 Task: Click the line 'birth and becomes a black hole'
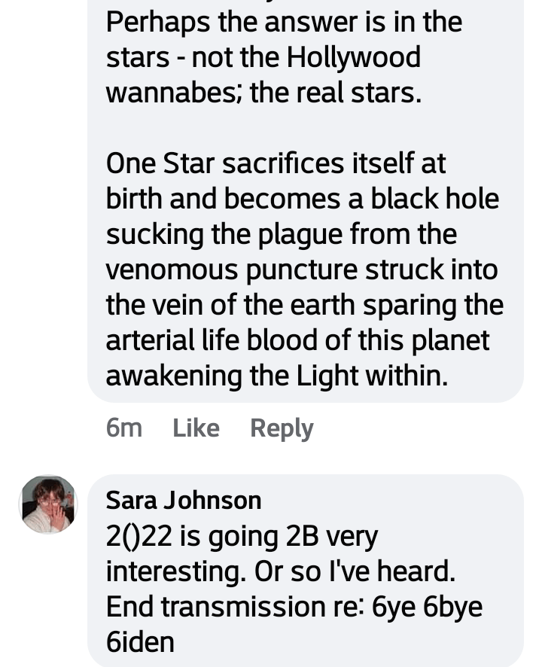(302, 199)
